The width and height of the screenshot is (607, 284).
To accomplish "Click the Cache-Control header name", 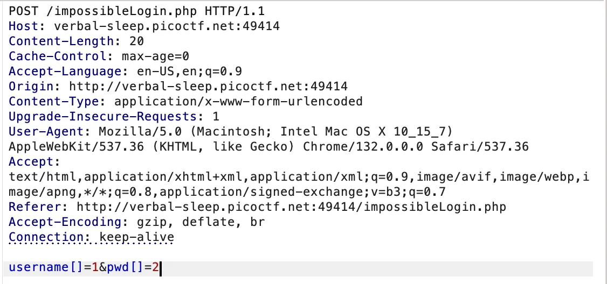I will click(57, 56).
